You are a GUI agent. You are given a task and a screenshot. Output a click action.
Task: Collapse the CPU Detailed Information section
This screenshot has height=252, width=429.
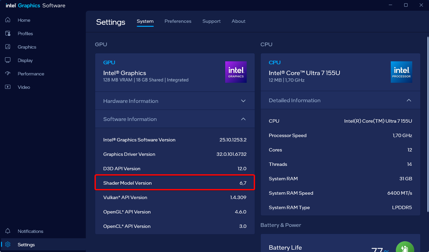409,100
